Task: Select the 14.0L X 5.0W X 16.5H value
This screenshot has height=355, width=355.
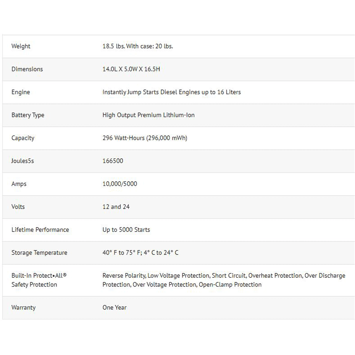Action: 131,69
